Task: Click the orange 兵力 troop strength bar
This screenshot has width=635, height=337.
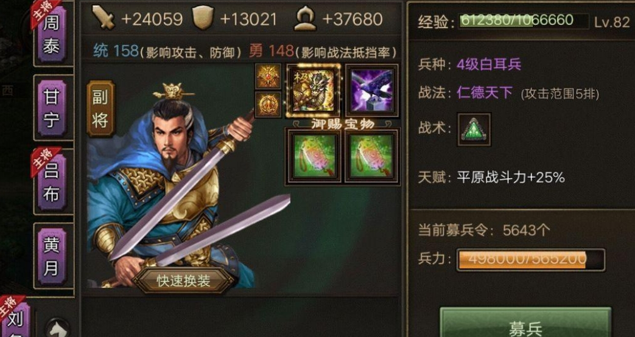Action: (x=530, y=260)
